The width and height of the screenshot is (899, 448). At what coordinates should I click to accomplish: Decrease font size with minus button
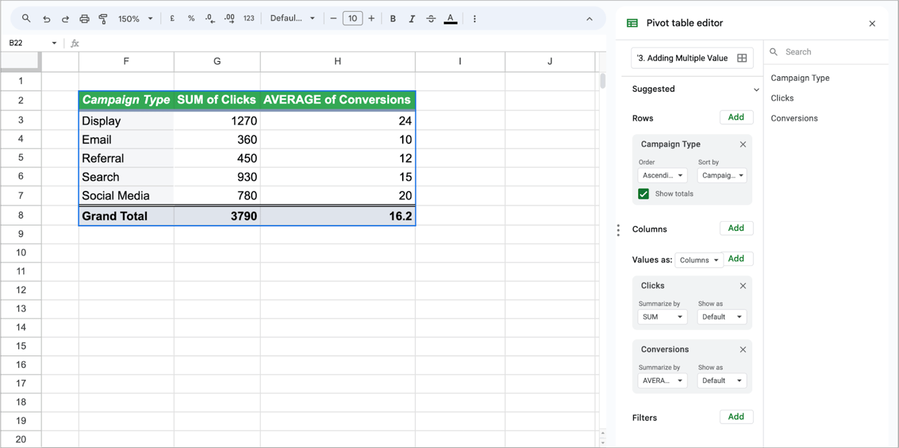click(x=334, y=18)
